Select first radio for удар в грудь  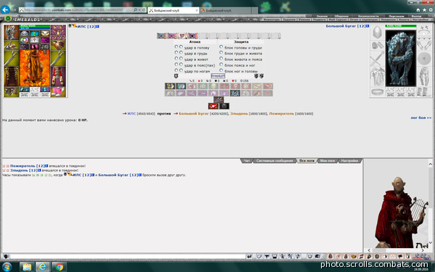point(176,53)
